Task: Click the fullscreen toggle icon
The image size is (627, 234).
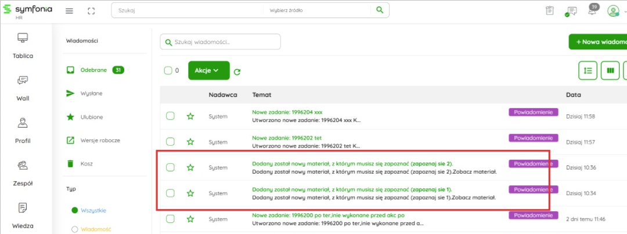Action: coord(91,11)
